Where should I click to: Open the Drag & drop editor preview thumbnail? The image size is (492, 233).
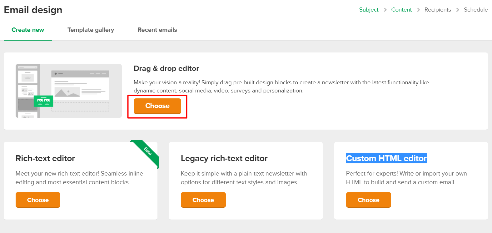click(x=69, y=91)
